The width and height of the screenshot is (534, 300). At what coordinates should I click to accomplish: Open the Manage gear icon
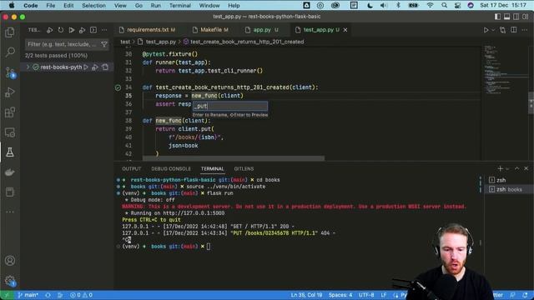(x=10, y=281)
